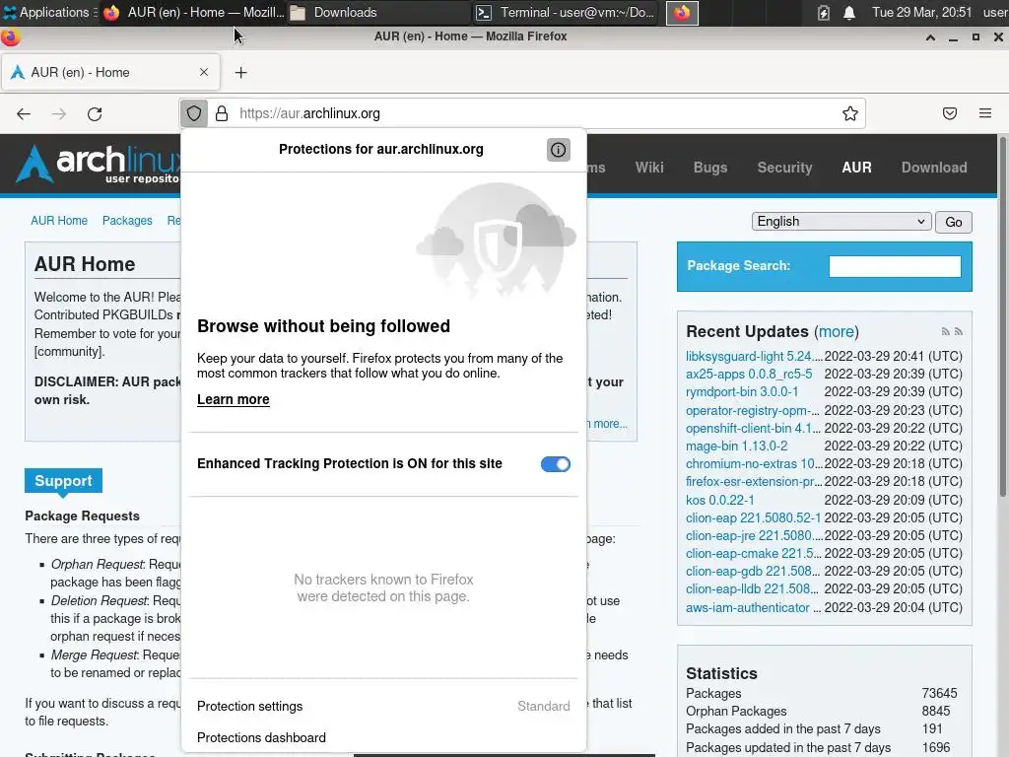Click the user label in system panel
1009x757 pixels.
(x=995, y=12)
